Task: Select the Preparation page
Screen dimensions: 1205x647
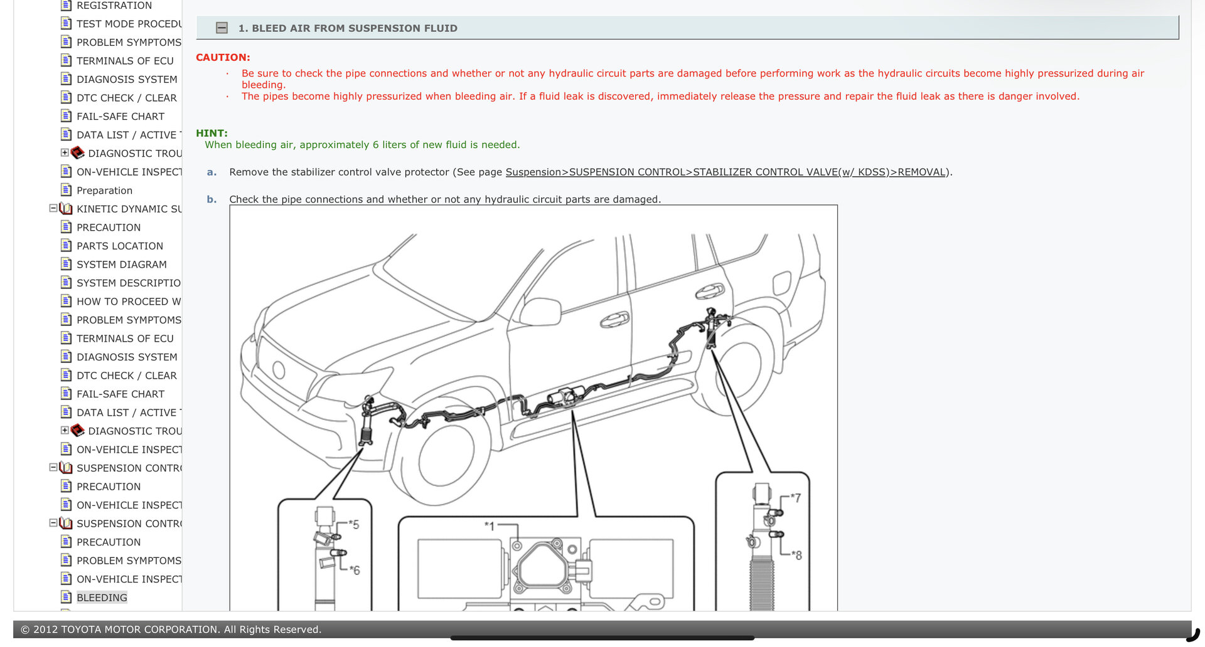Action: [104, 191]
